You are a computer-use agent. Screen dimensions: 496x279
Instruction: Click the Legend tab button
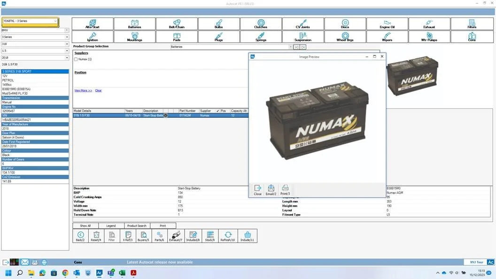coord(111,226)
